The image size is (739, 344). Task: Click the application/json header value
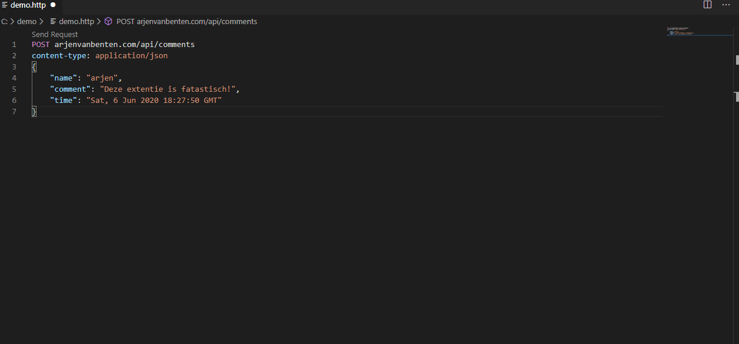point(131,56)
